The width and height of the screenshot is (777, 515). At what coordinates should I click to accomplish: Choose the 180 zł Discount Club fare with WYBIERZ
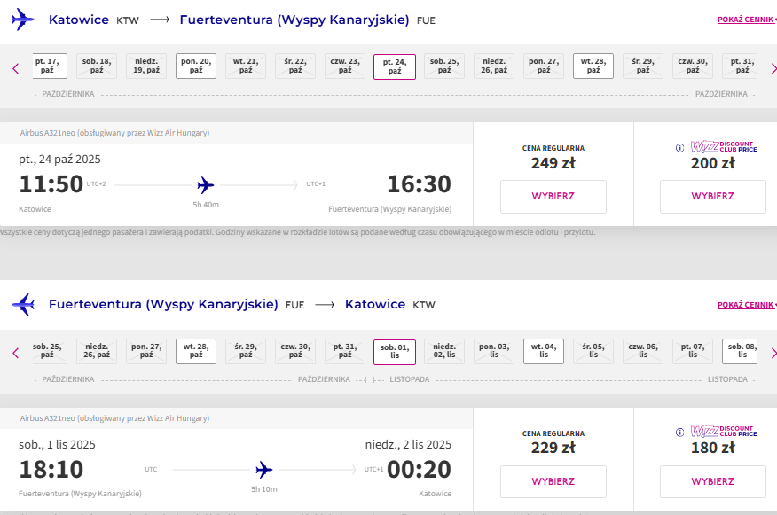tap(712, 481)
